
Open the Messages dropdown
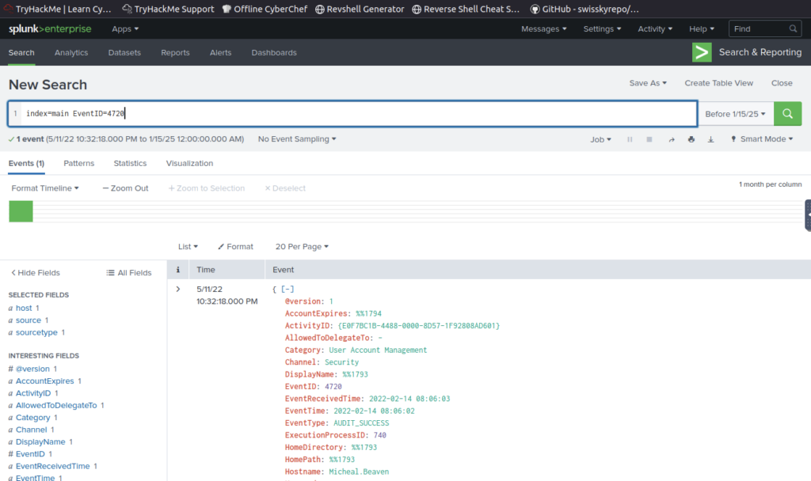tap(543, 29)
